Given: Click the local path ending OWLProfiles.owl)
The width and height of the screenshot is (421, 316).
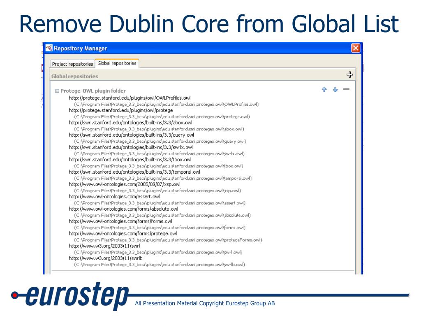Looking at the screenshot, I should click(x=166, y=104).
